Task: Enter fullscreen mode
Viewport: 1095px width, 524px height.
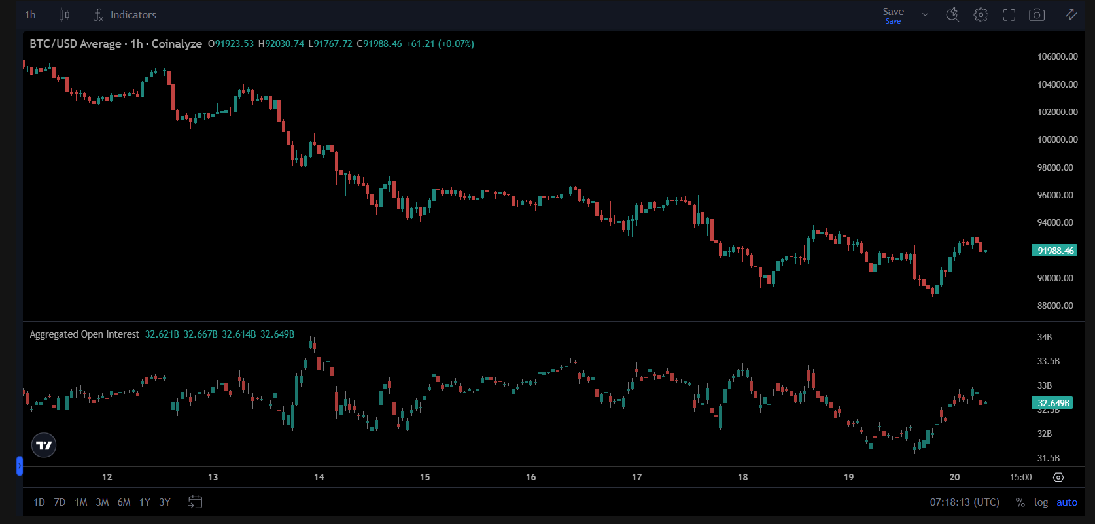Action: [x=1009, y=15]
